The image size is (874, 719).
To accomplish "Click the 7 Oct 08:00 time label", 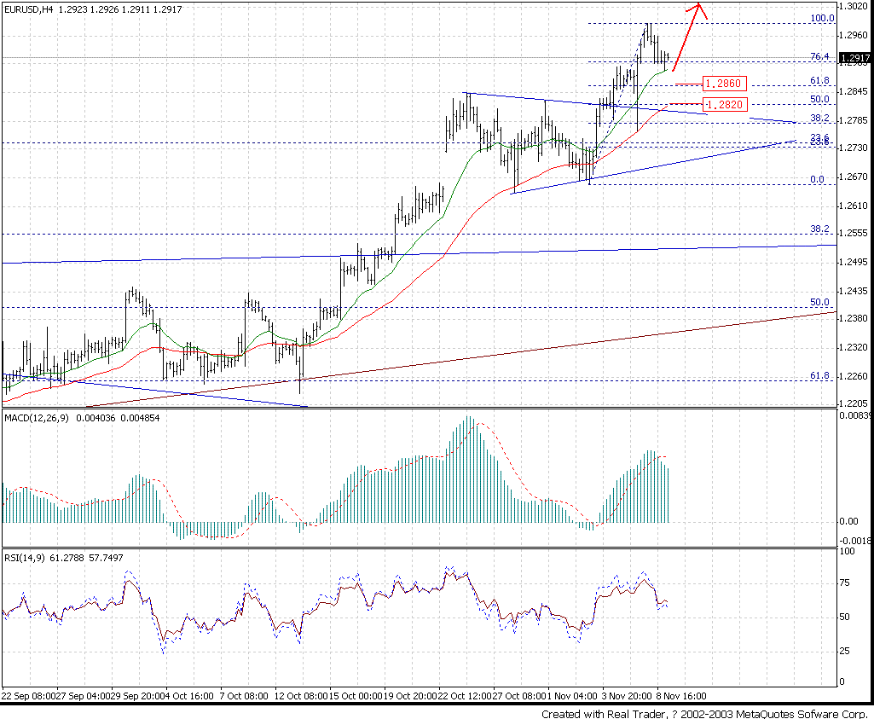I will 244,696.
